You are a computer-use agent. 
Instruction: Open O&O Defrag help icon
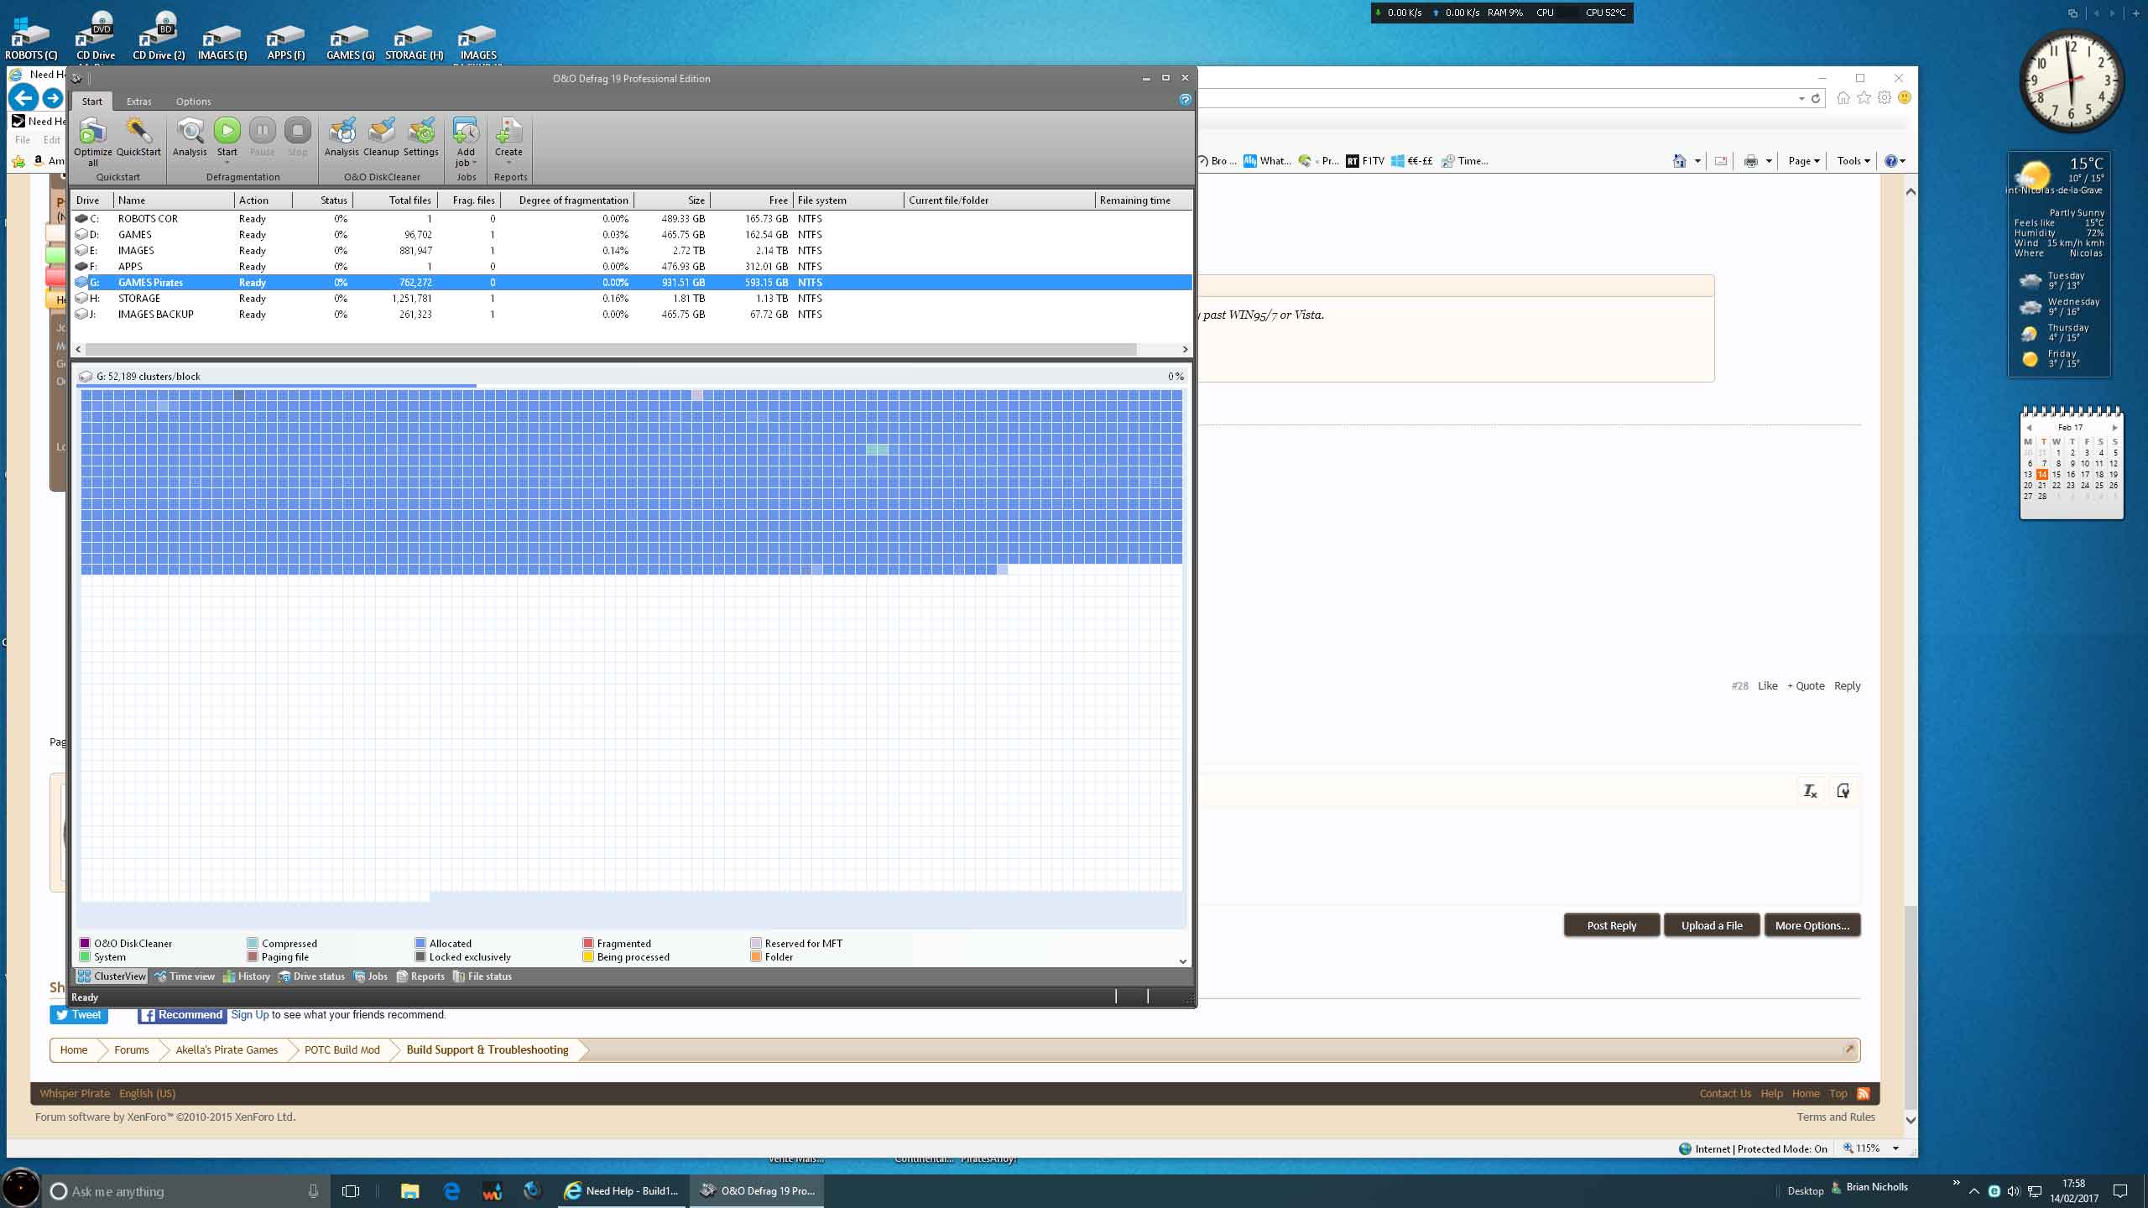coord(1185,100)
